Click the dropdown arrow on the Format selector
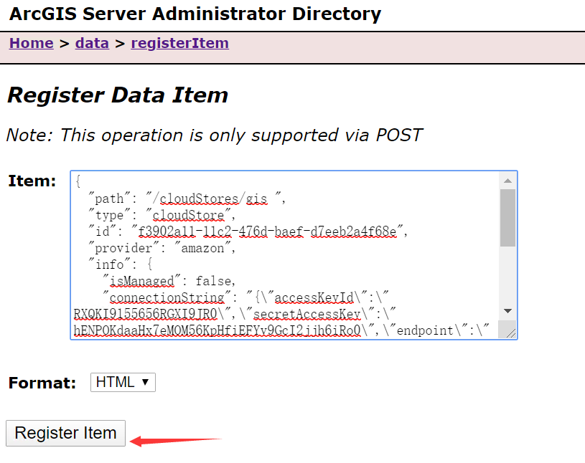The height and width of the screenshot is (463, 585). tap(146, 382)
